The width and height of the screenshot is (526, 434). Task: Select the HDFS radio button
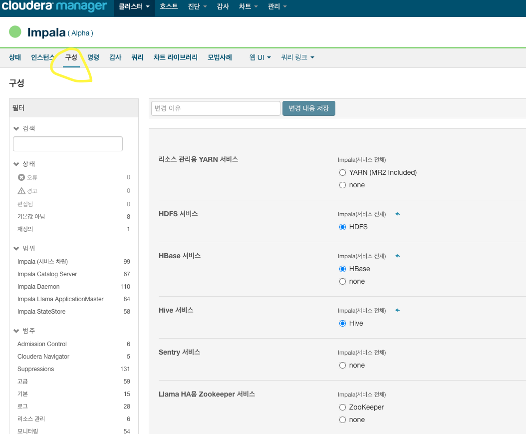coord(342,227)
